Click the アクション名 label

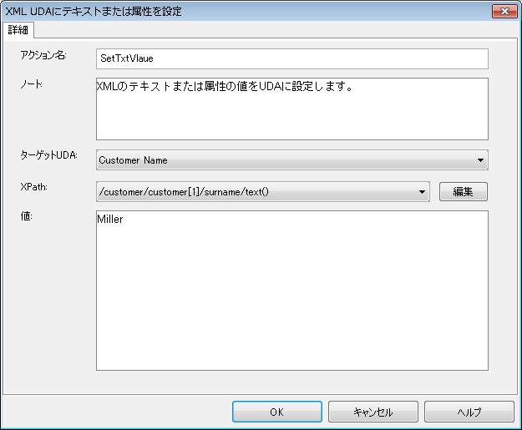click(x=43, y=55)
